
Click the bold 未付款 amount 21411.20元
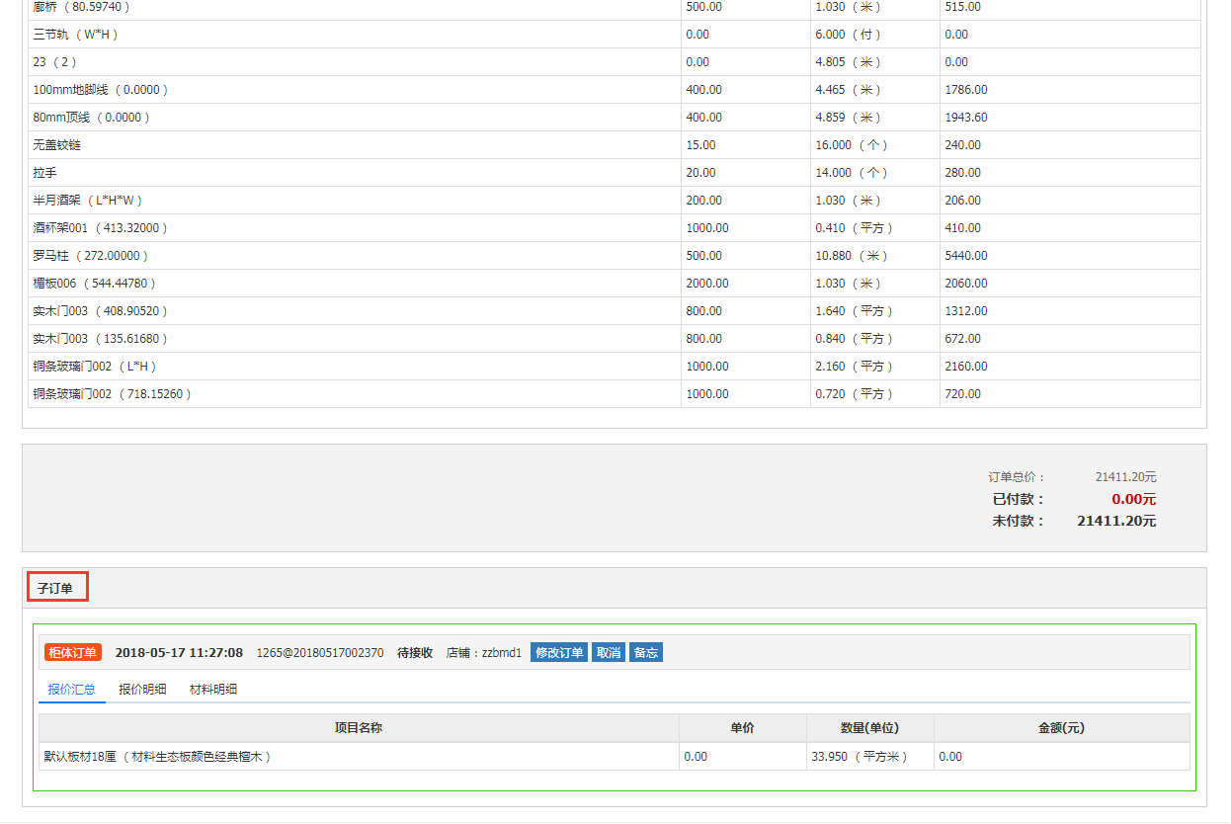point(1116,521)
